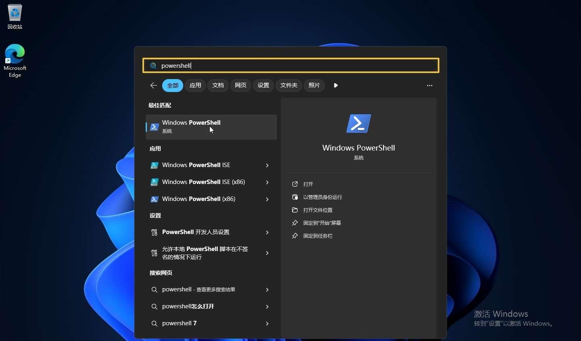The height and width of the screenshot is (341, 581).
Task: Expand PowerShell 开发人员设置 chevron
Action: [x=267, y=232]
